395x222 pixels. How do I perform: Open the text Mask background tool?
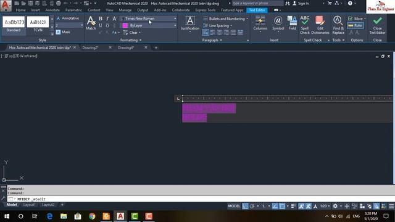tap(63, 32)
